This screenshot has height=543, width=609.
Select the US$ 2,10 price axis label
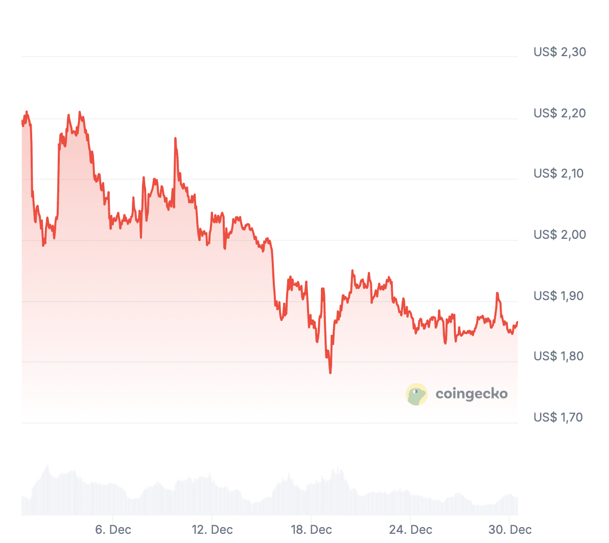pos(558,174)
